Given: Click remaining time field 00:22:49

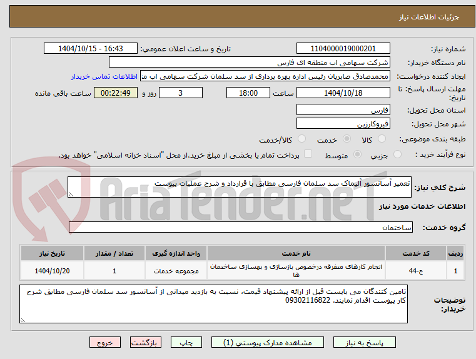Looking at the screenshot, I should tap(115, 93).
